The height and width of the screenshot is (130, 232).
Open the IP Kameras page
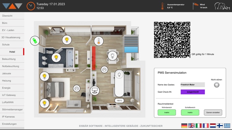12,116
